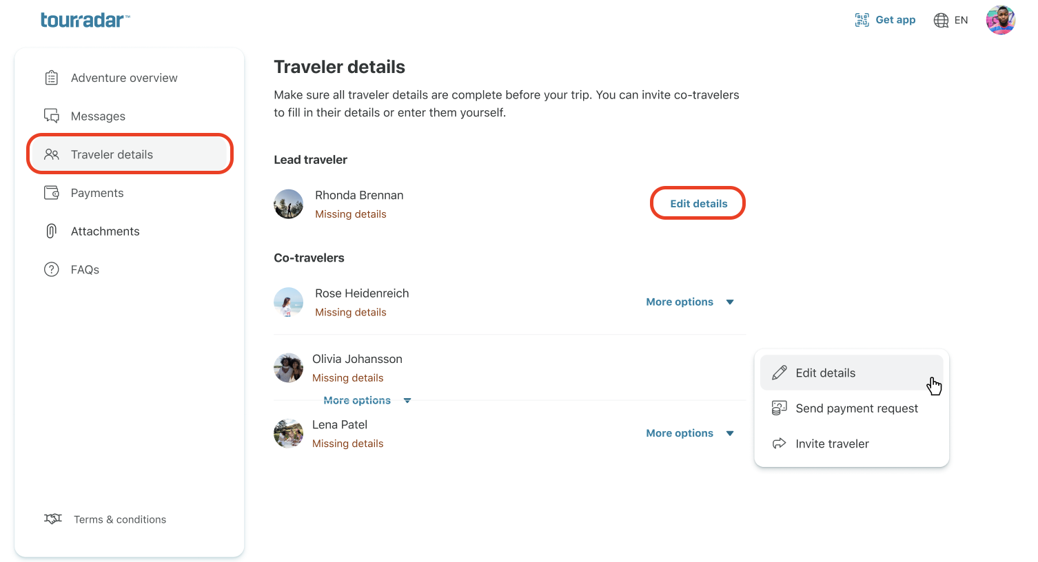This screenshot has height=562, width=1038.
Task: Click the FAQs question mark icon
Action: (x=52, y=269)
